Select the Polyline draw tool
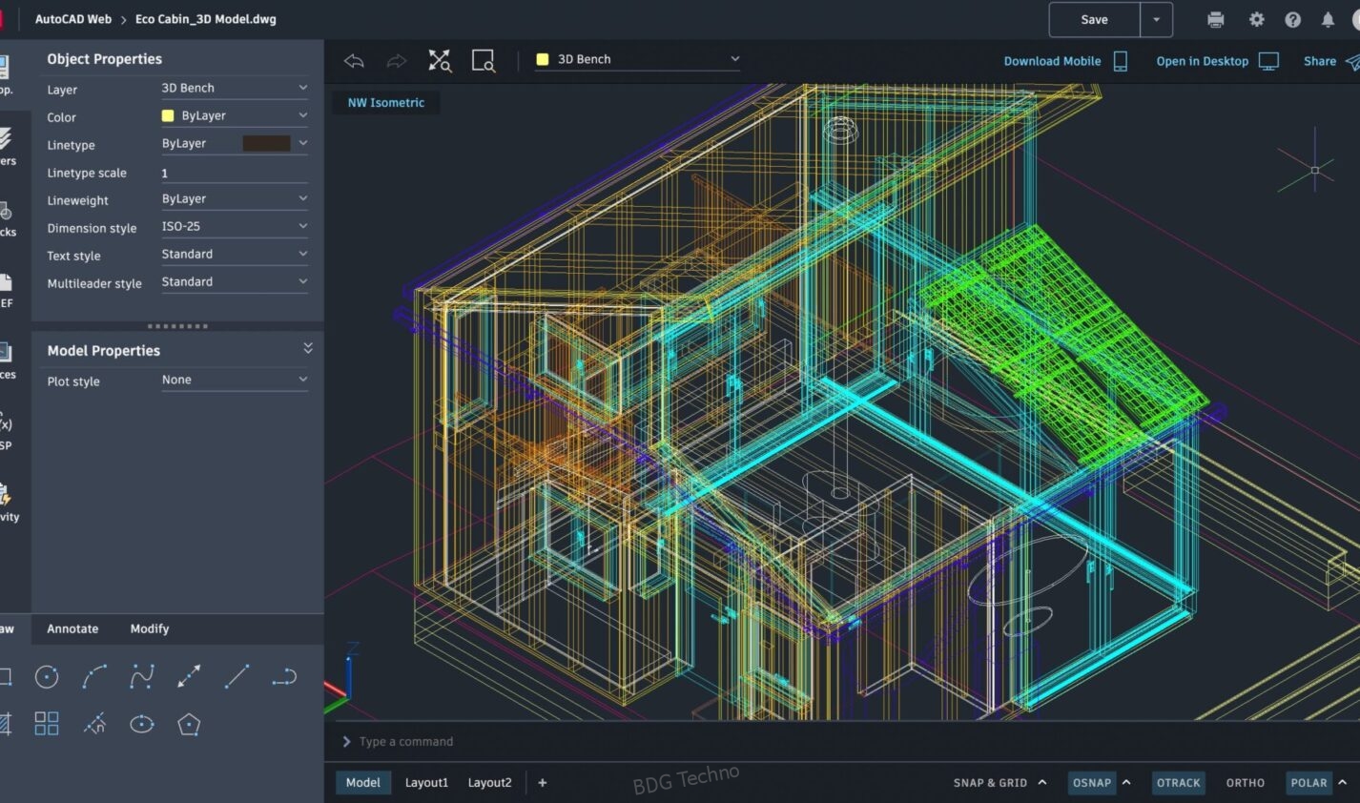This screenshot has height=803, width=1360. (284, 677)
